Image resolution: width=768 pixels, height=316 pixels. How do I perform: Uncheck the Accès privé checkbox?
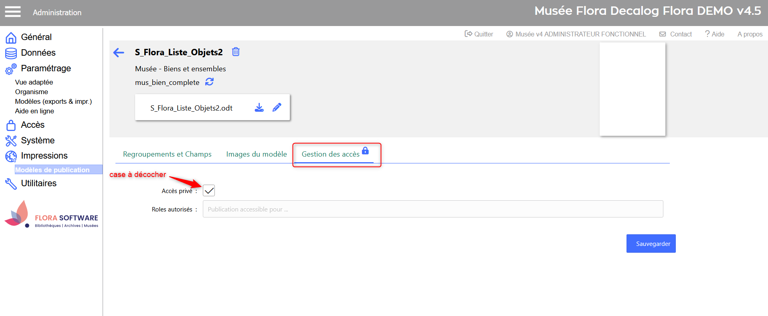[x=209, y=191]
